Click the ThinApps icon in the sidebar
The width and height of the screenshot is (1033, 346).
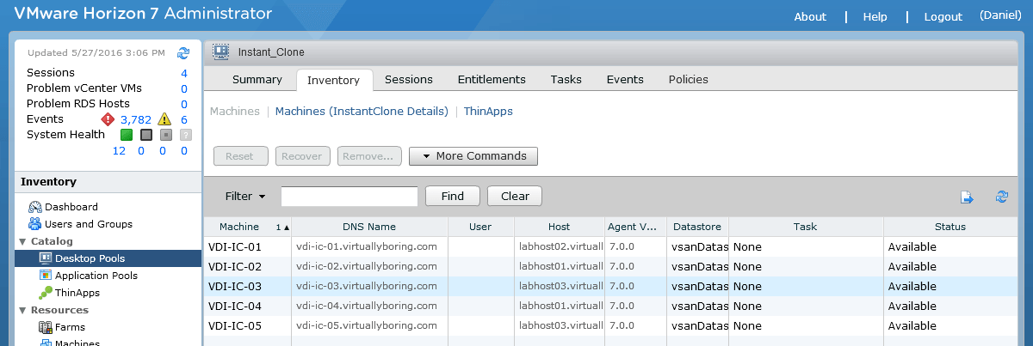point(46,293)
